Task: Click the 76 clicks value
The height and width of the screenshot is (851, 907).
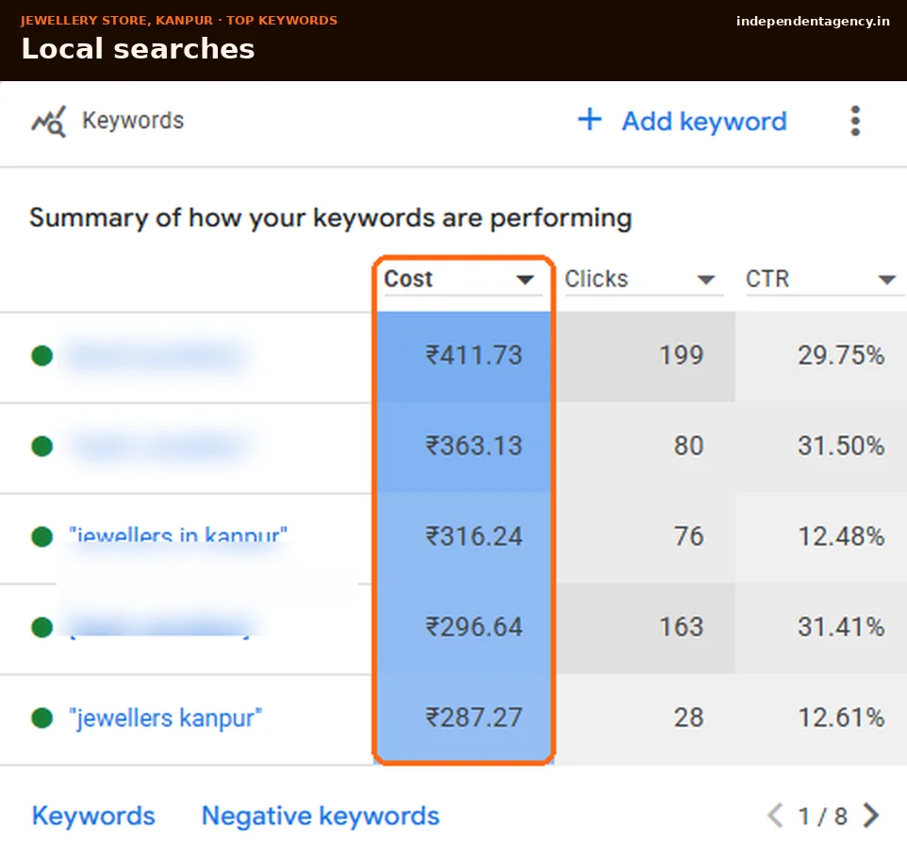Action: point(688,537)
